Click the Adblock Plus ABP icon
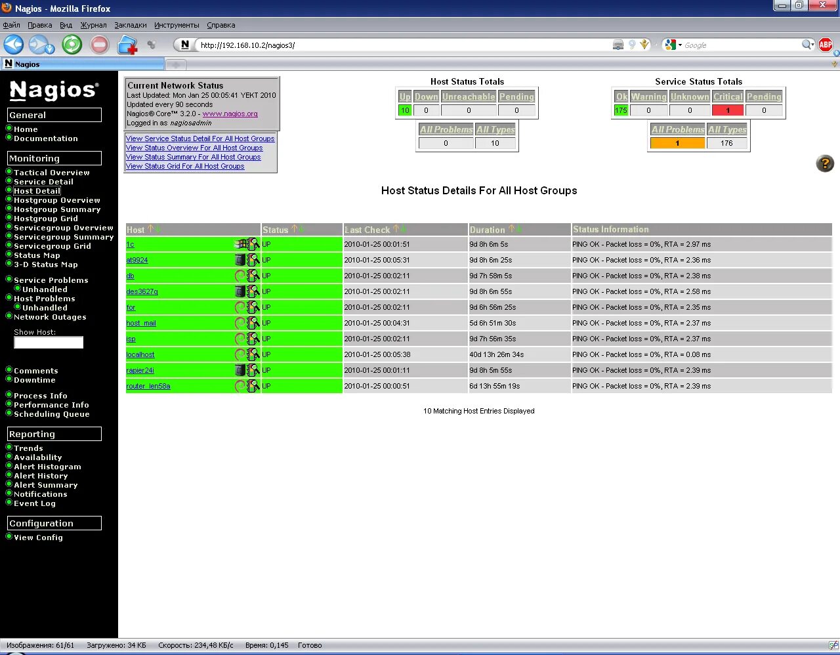Viewport: 840px width, 655px height. click(x=826, y=45)
